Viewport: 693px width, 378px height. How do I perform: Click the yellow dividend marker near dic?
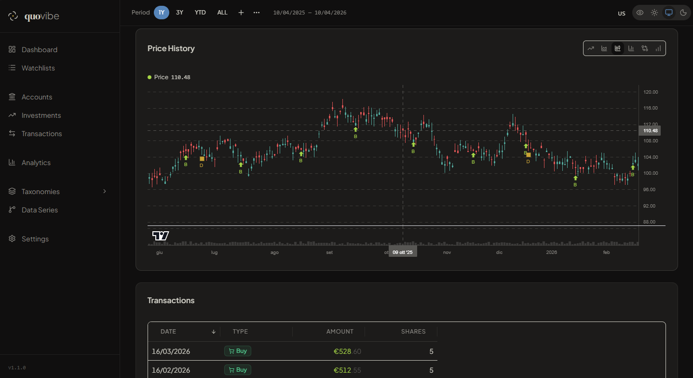click(529, 155)
